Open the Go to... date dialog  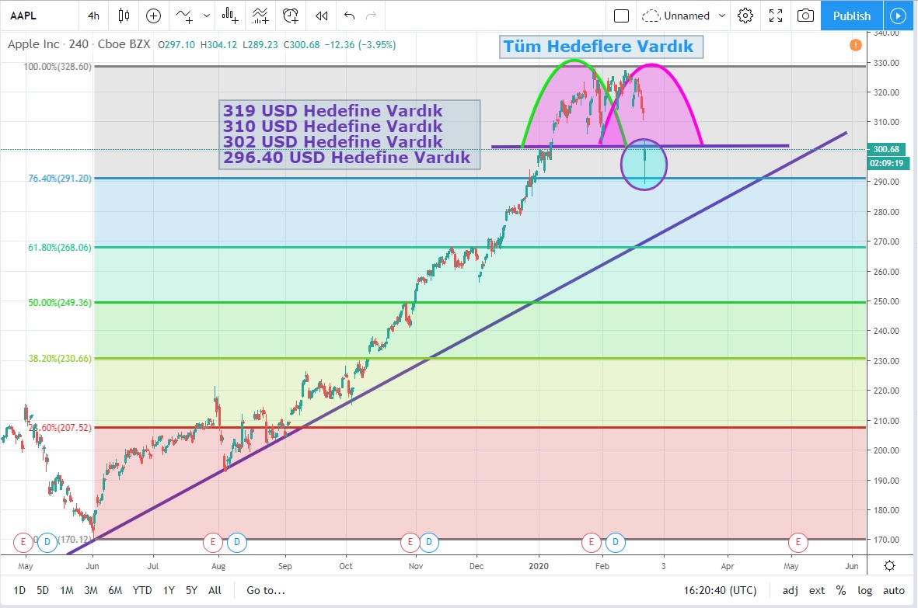pyautogui.click(x=266, y=590)
